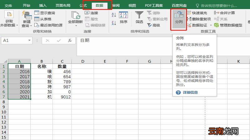Click Data Validation (数据验证)

[x=197, y=25]
